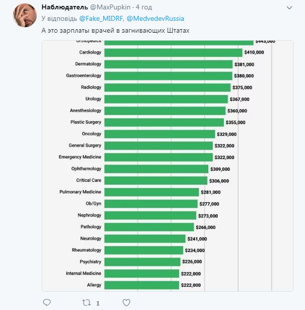
Task: Click the reply speech bubble icon
Action: click(47, 302)
